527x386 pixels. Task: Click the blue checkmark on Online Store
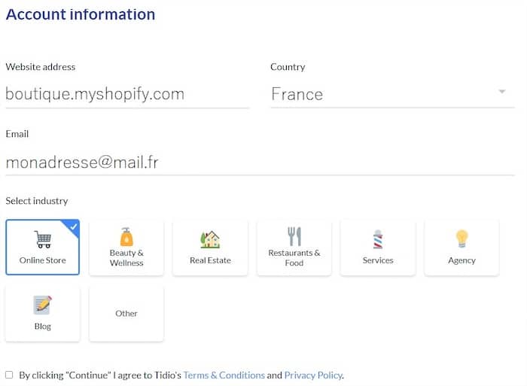pos(74,226)
